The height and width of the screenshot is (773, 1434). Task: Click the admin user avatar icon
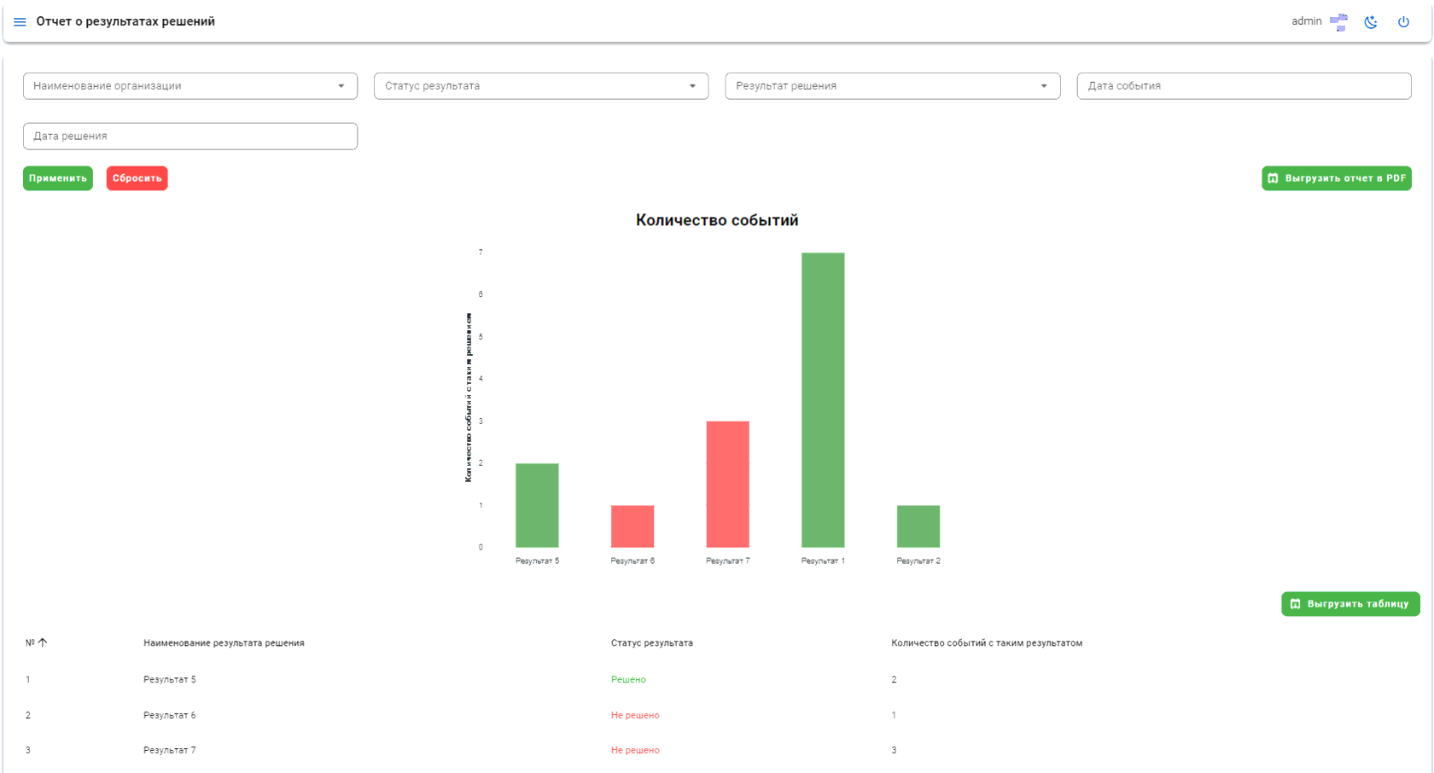[1338, 22]
